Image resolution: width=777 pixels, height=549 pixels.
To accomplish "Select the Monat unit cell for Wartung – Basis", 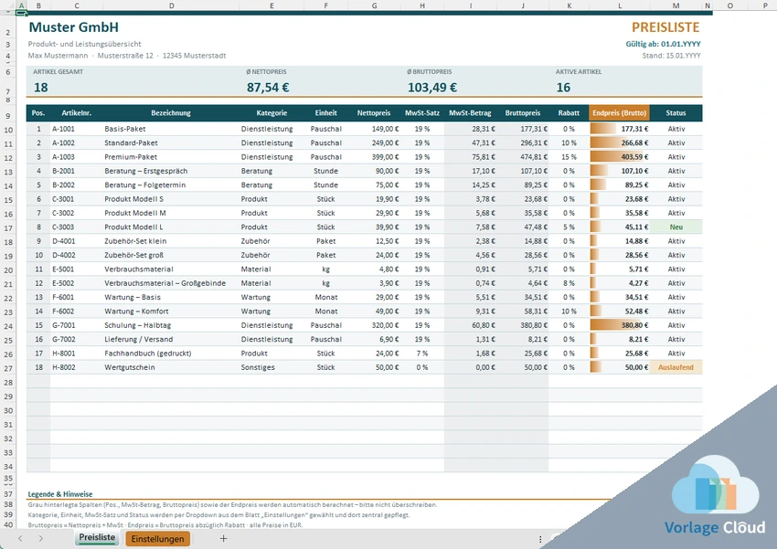I will [326, 297].
